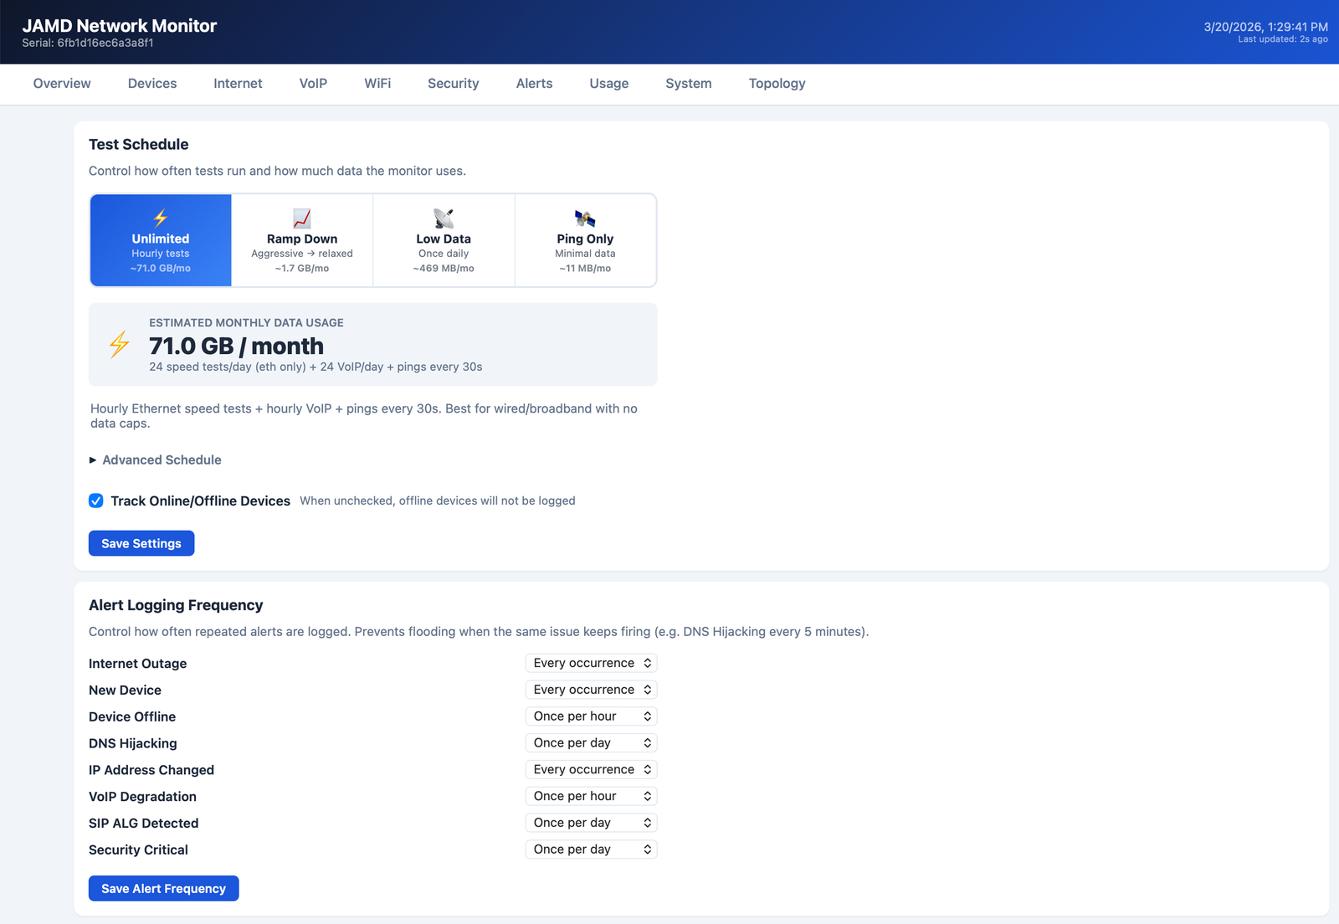Go to the Devices tab
The image size is (1339, 924).
tap(152, 84)
